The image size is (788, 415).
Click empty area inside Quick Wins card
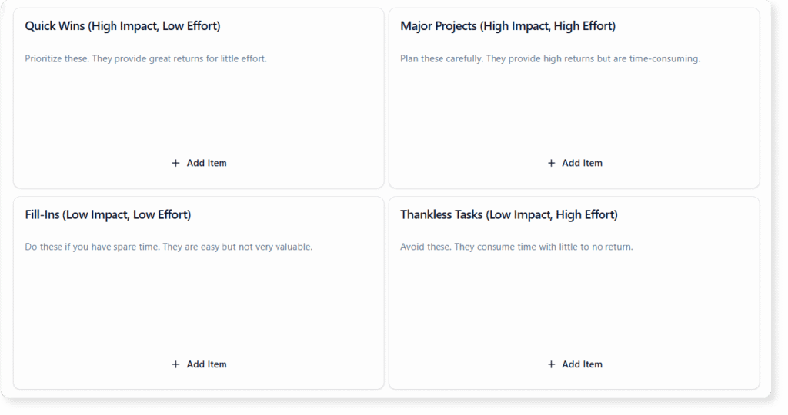199,108
